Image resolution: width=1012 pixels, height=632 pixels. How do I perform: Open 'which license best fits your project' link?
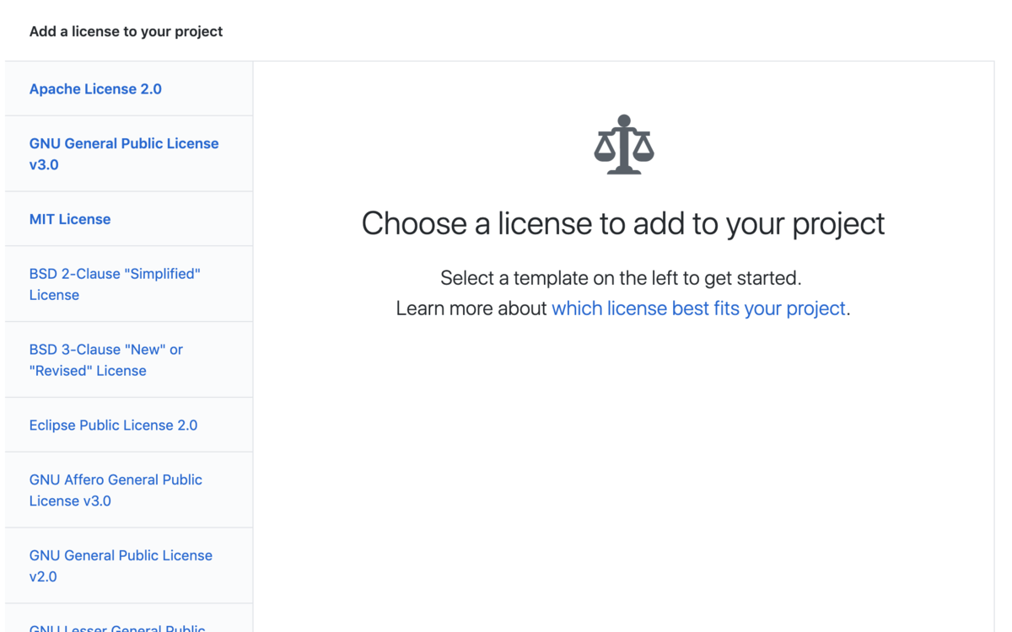click(698, 308)
